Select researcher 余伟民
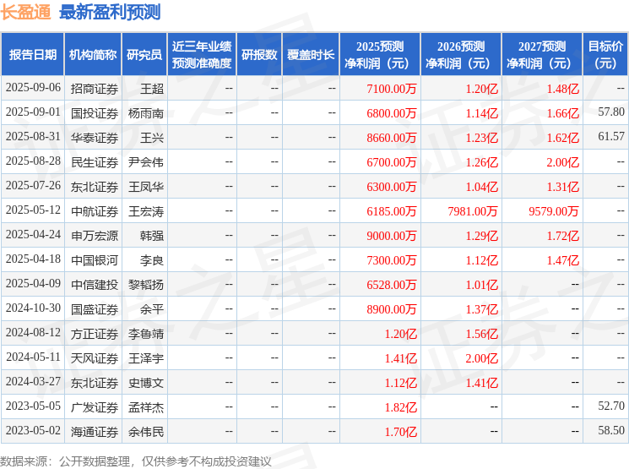 tap(145, 432)
